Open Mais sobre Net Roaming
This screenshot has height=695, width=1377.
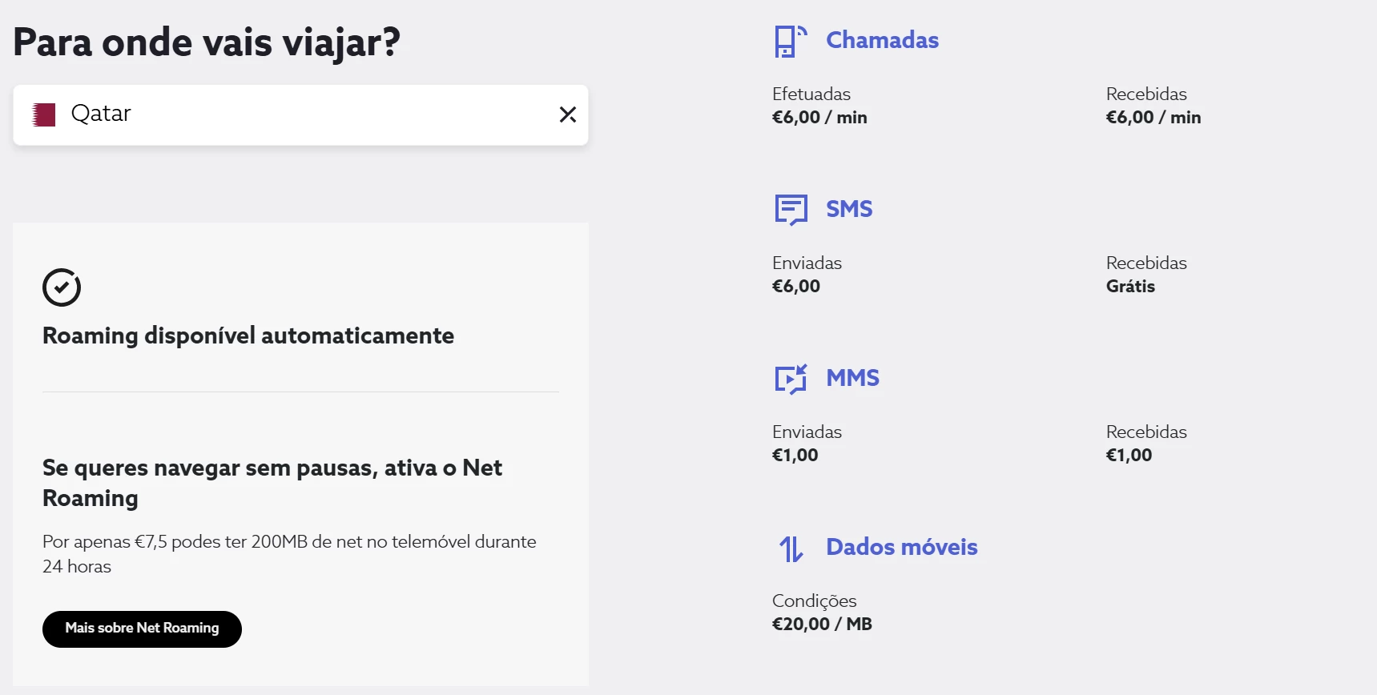point(142,629)
